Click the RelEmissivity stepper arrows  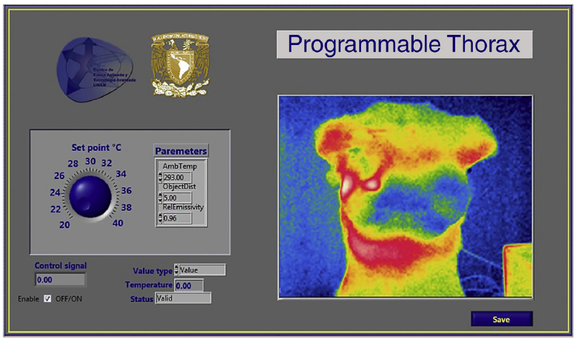[x=159, y=218]
